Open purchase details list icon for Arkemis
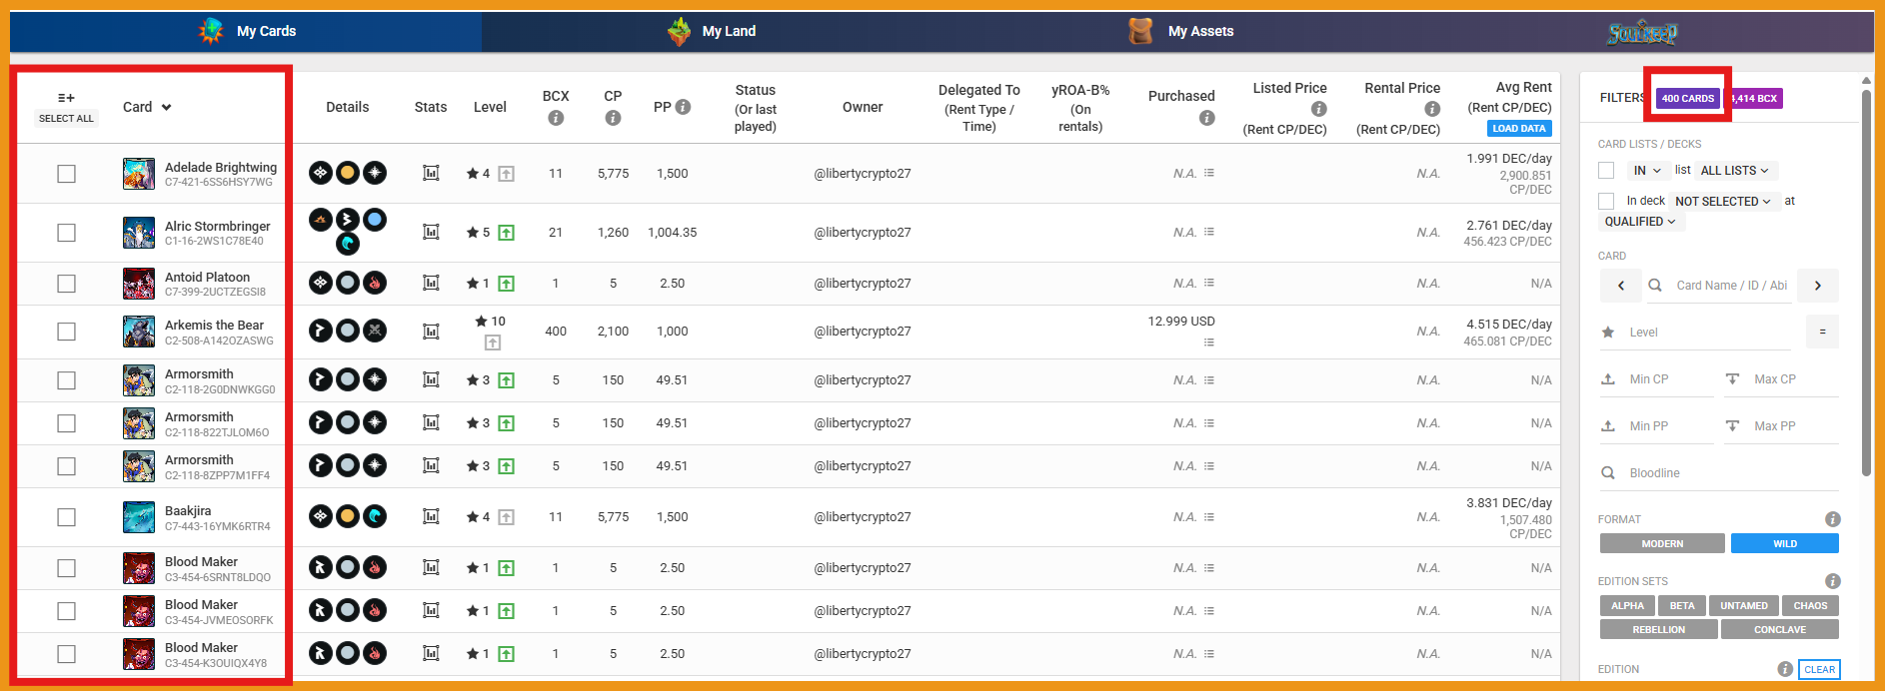 point(1208,343)
